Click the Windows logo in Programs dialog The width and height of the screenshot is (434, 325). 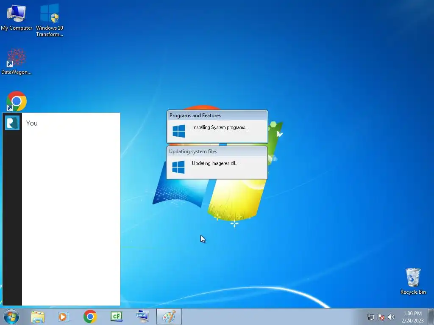click(179, 131)
